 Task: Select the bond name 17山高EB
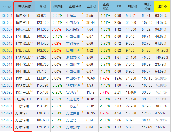click(x=23, y=50)
